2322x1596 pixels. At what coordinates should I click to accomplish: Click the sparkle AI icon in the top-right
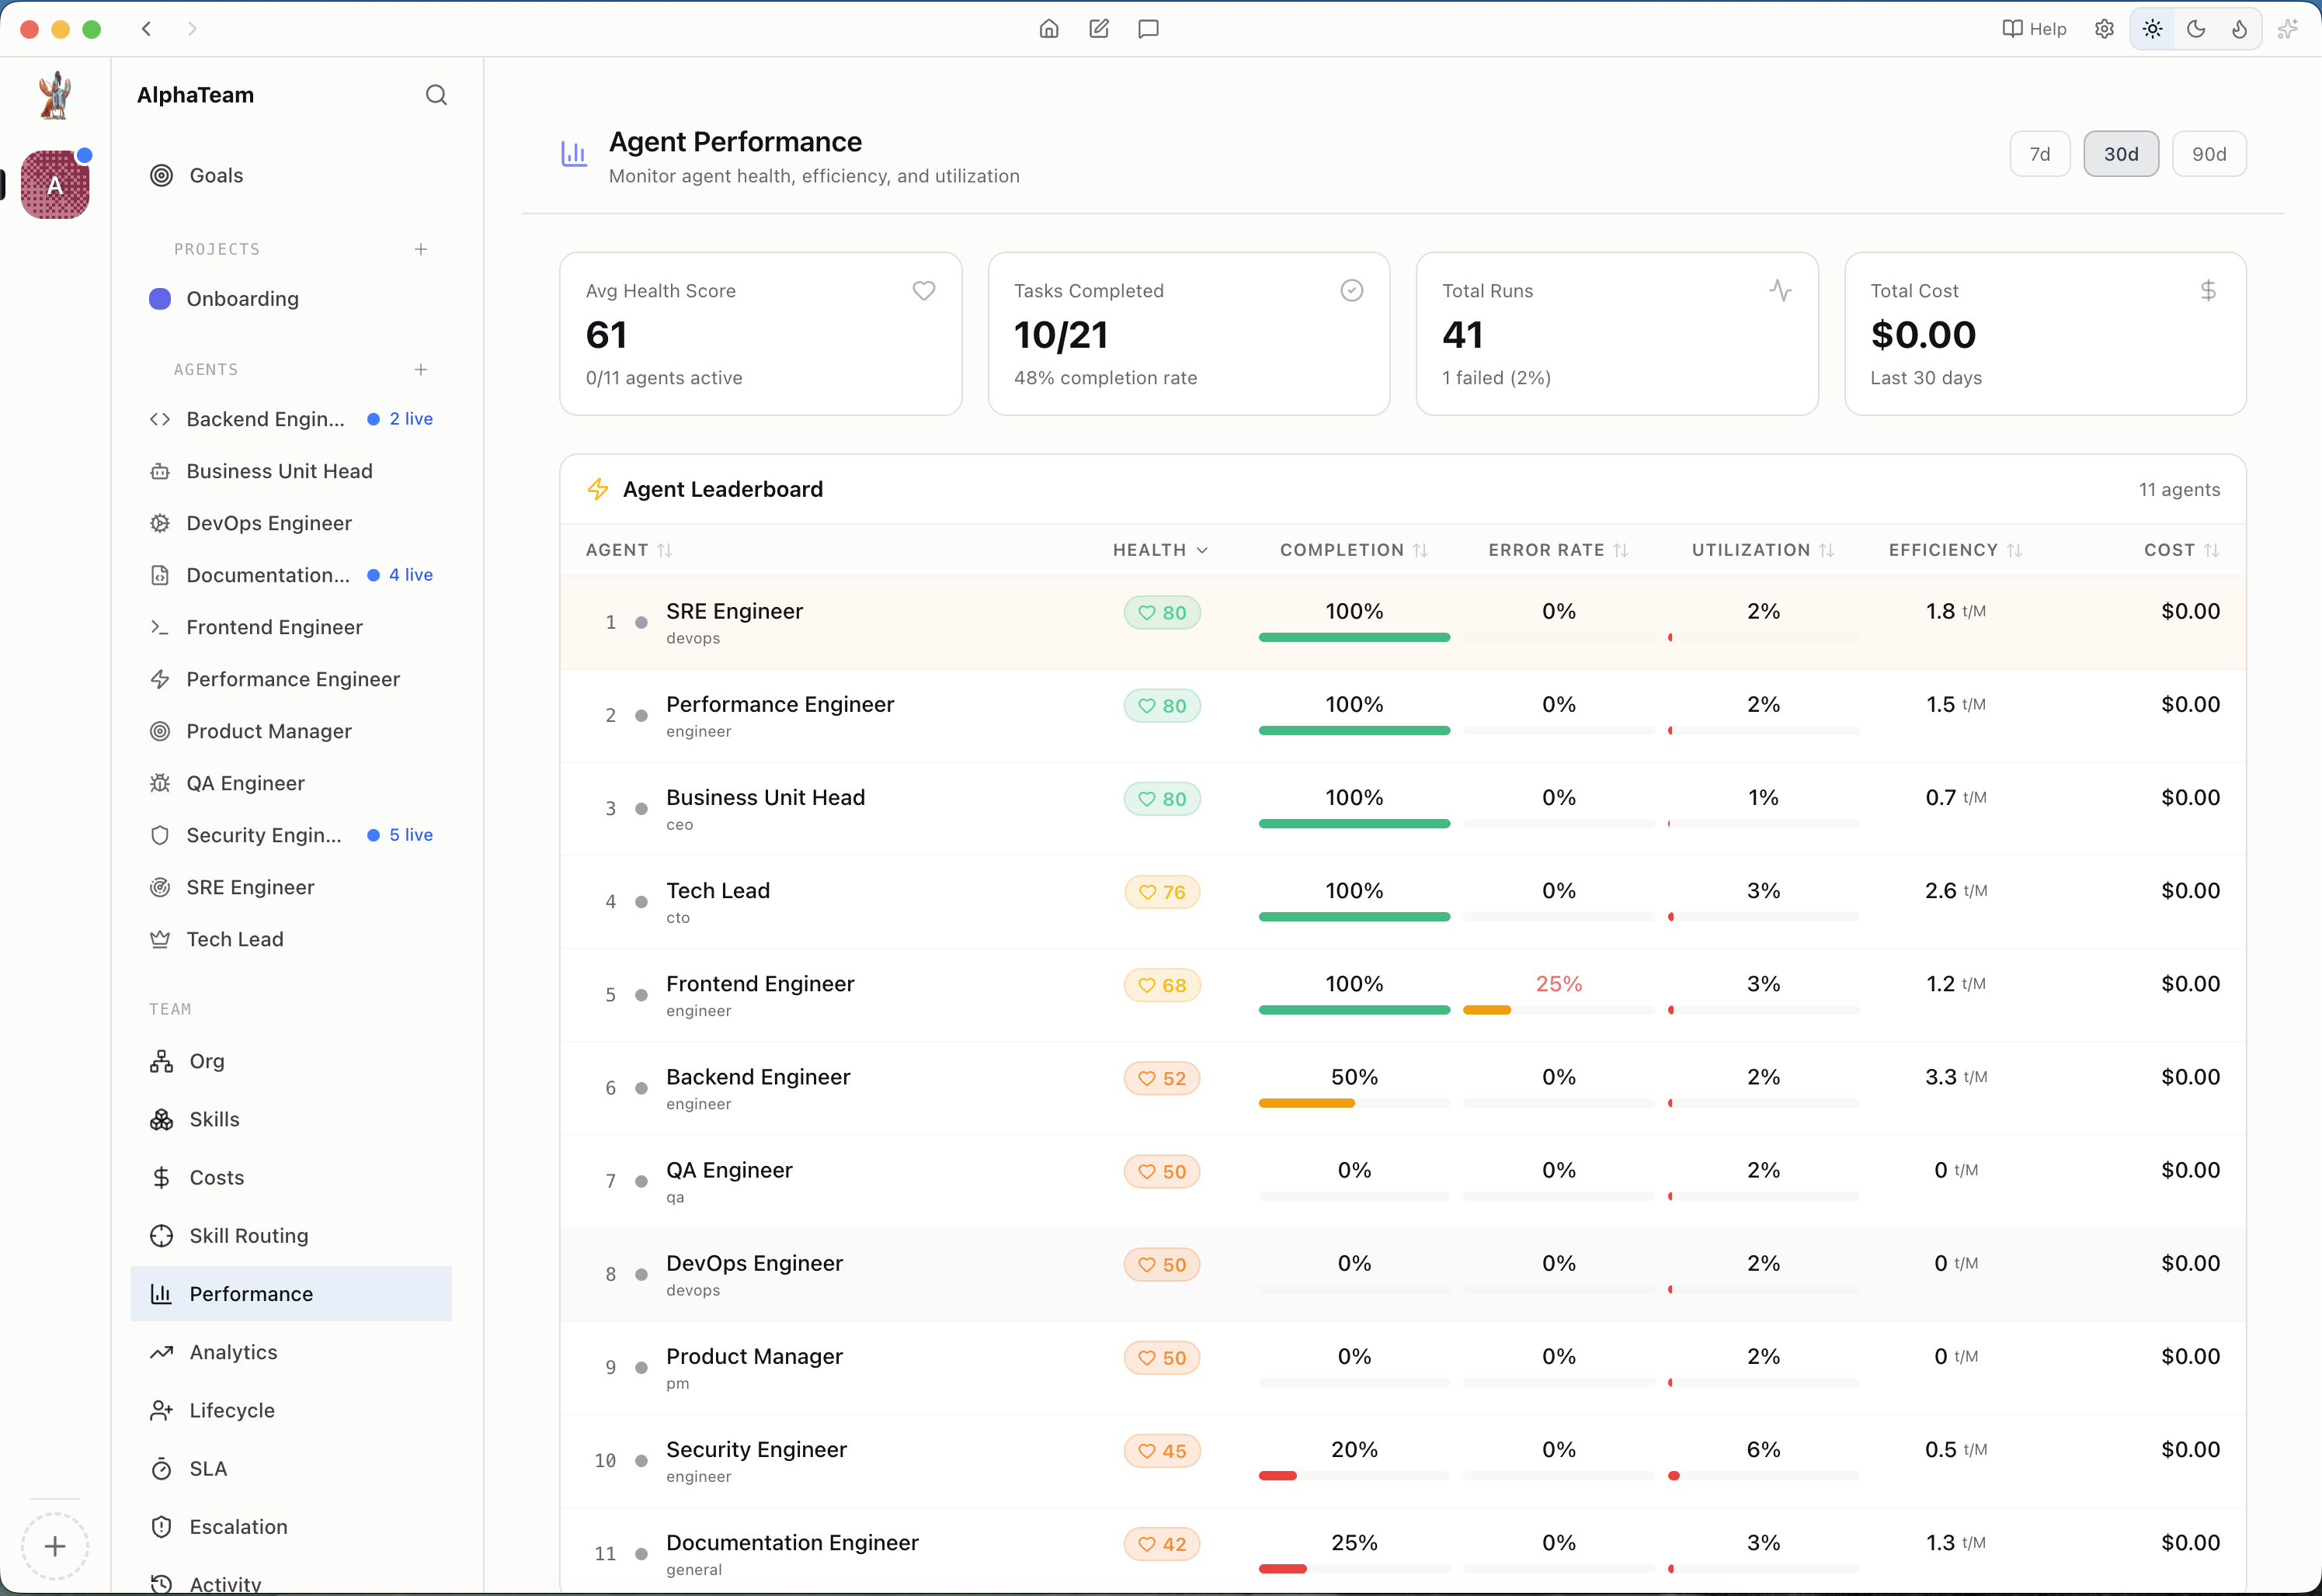click(2289, 29)
